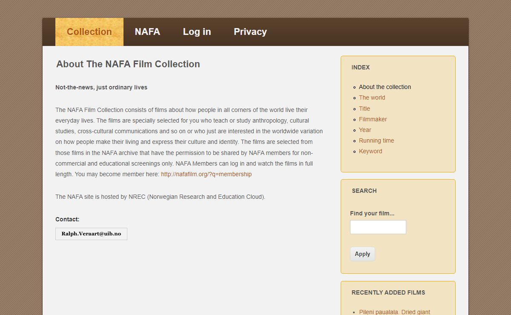Click the 'Contact:' label

67,219
